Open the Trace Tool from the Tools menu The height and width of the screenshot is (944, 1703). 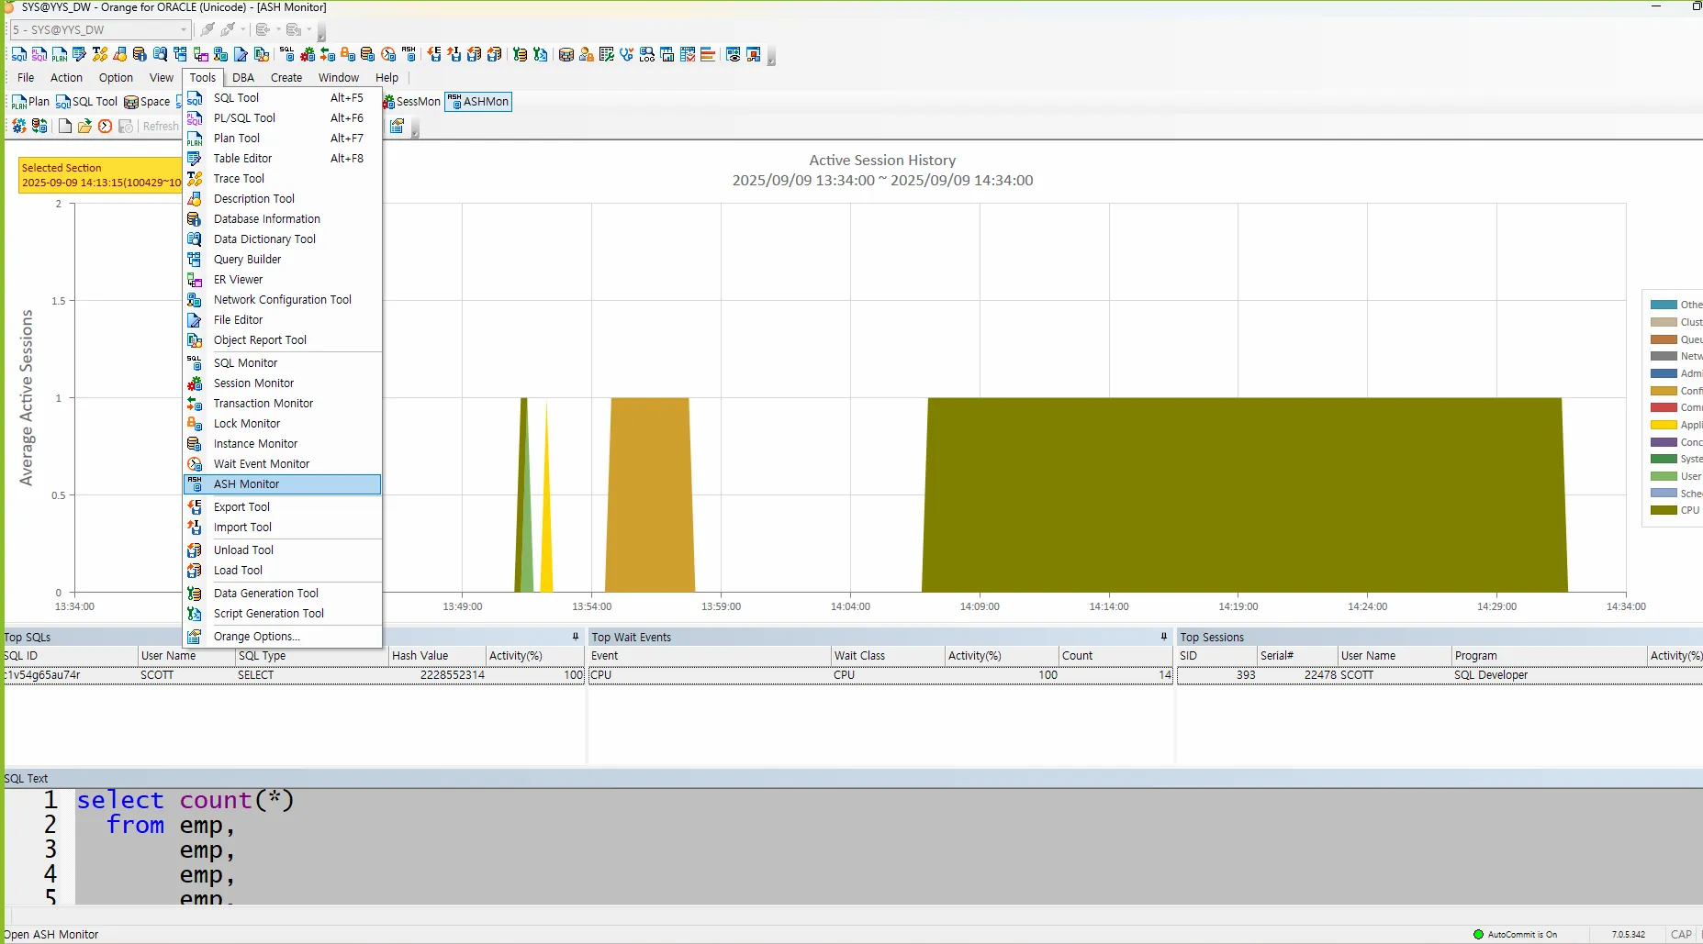pos(239,179)
